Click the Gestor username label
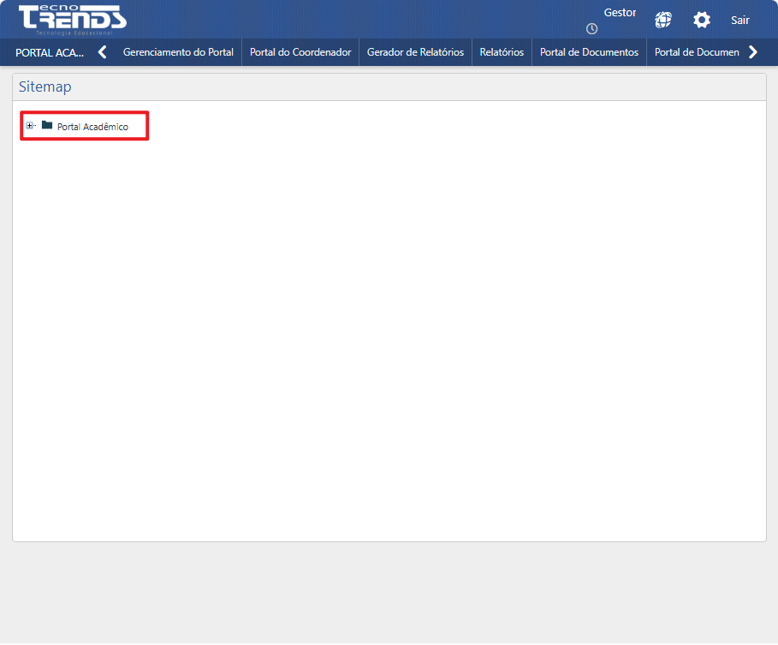 (x=620, y=11)
